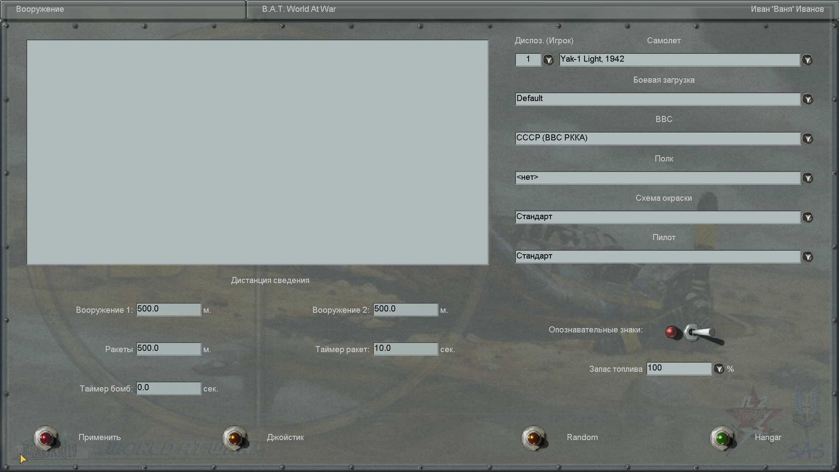Viewport: 839px width, 472px height.
Task: Expand the Боевая загрузка dropdown arrow
Action: pyautogui.click(x=808, y=99)
